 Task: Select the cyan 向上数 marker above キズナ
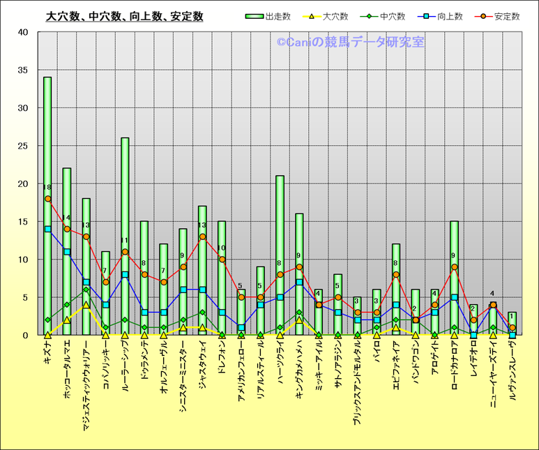[x=47, y=229]
